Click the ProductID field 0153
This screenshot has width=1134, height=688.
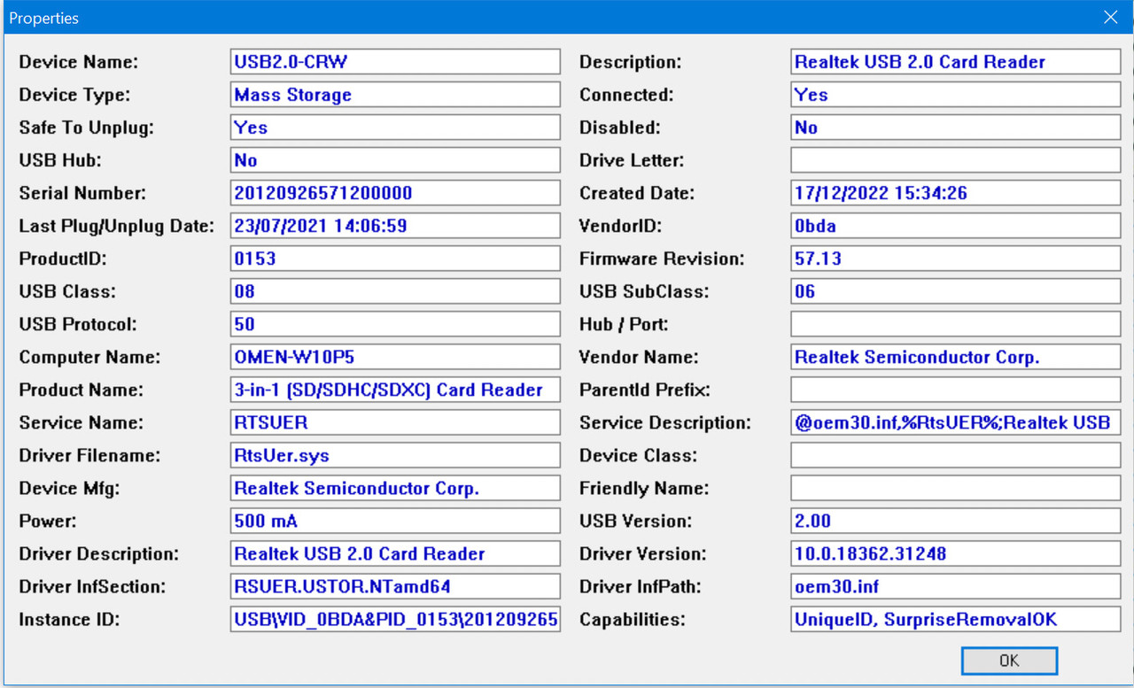(395, 259)
